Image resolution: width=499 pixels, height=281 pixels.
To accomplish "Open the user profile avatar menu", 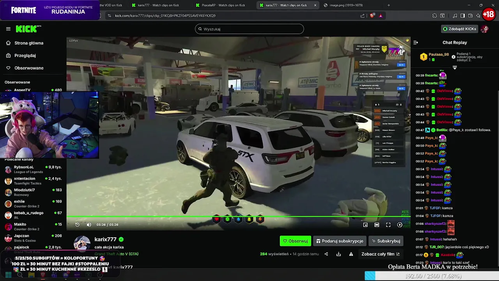I will [485, 29].
